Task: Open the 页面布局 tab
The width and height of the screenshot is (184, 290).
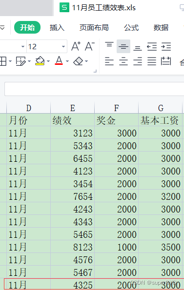Action: click(x=94, y=28)
